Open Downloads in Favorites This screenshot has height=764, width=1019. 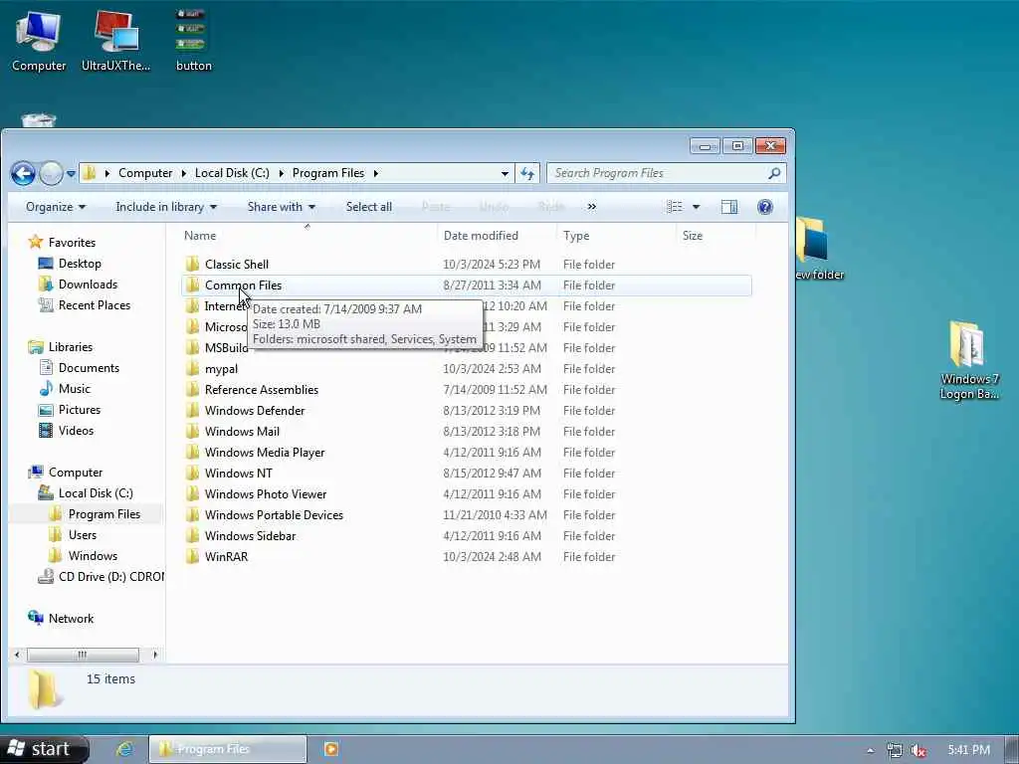click(88, 284)
